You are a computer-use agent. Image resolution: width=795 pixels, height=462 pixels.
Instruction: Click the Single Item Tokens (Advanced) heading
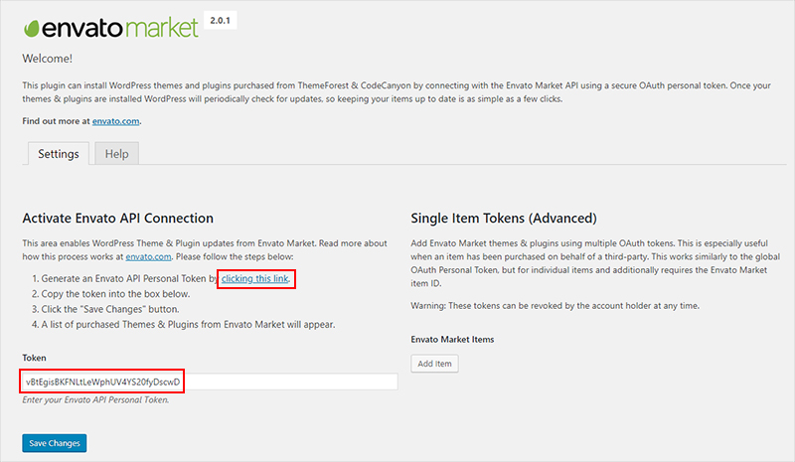(504, 218)
